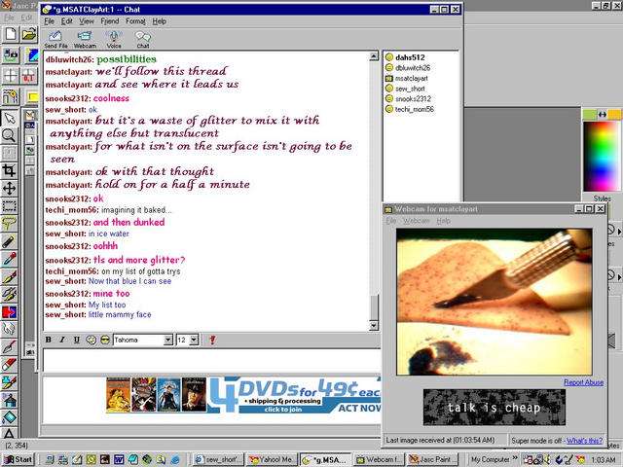Select the Zoom magnifier tool

(9, 135)
